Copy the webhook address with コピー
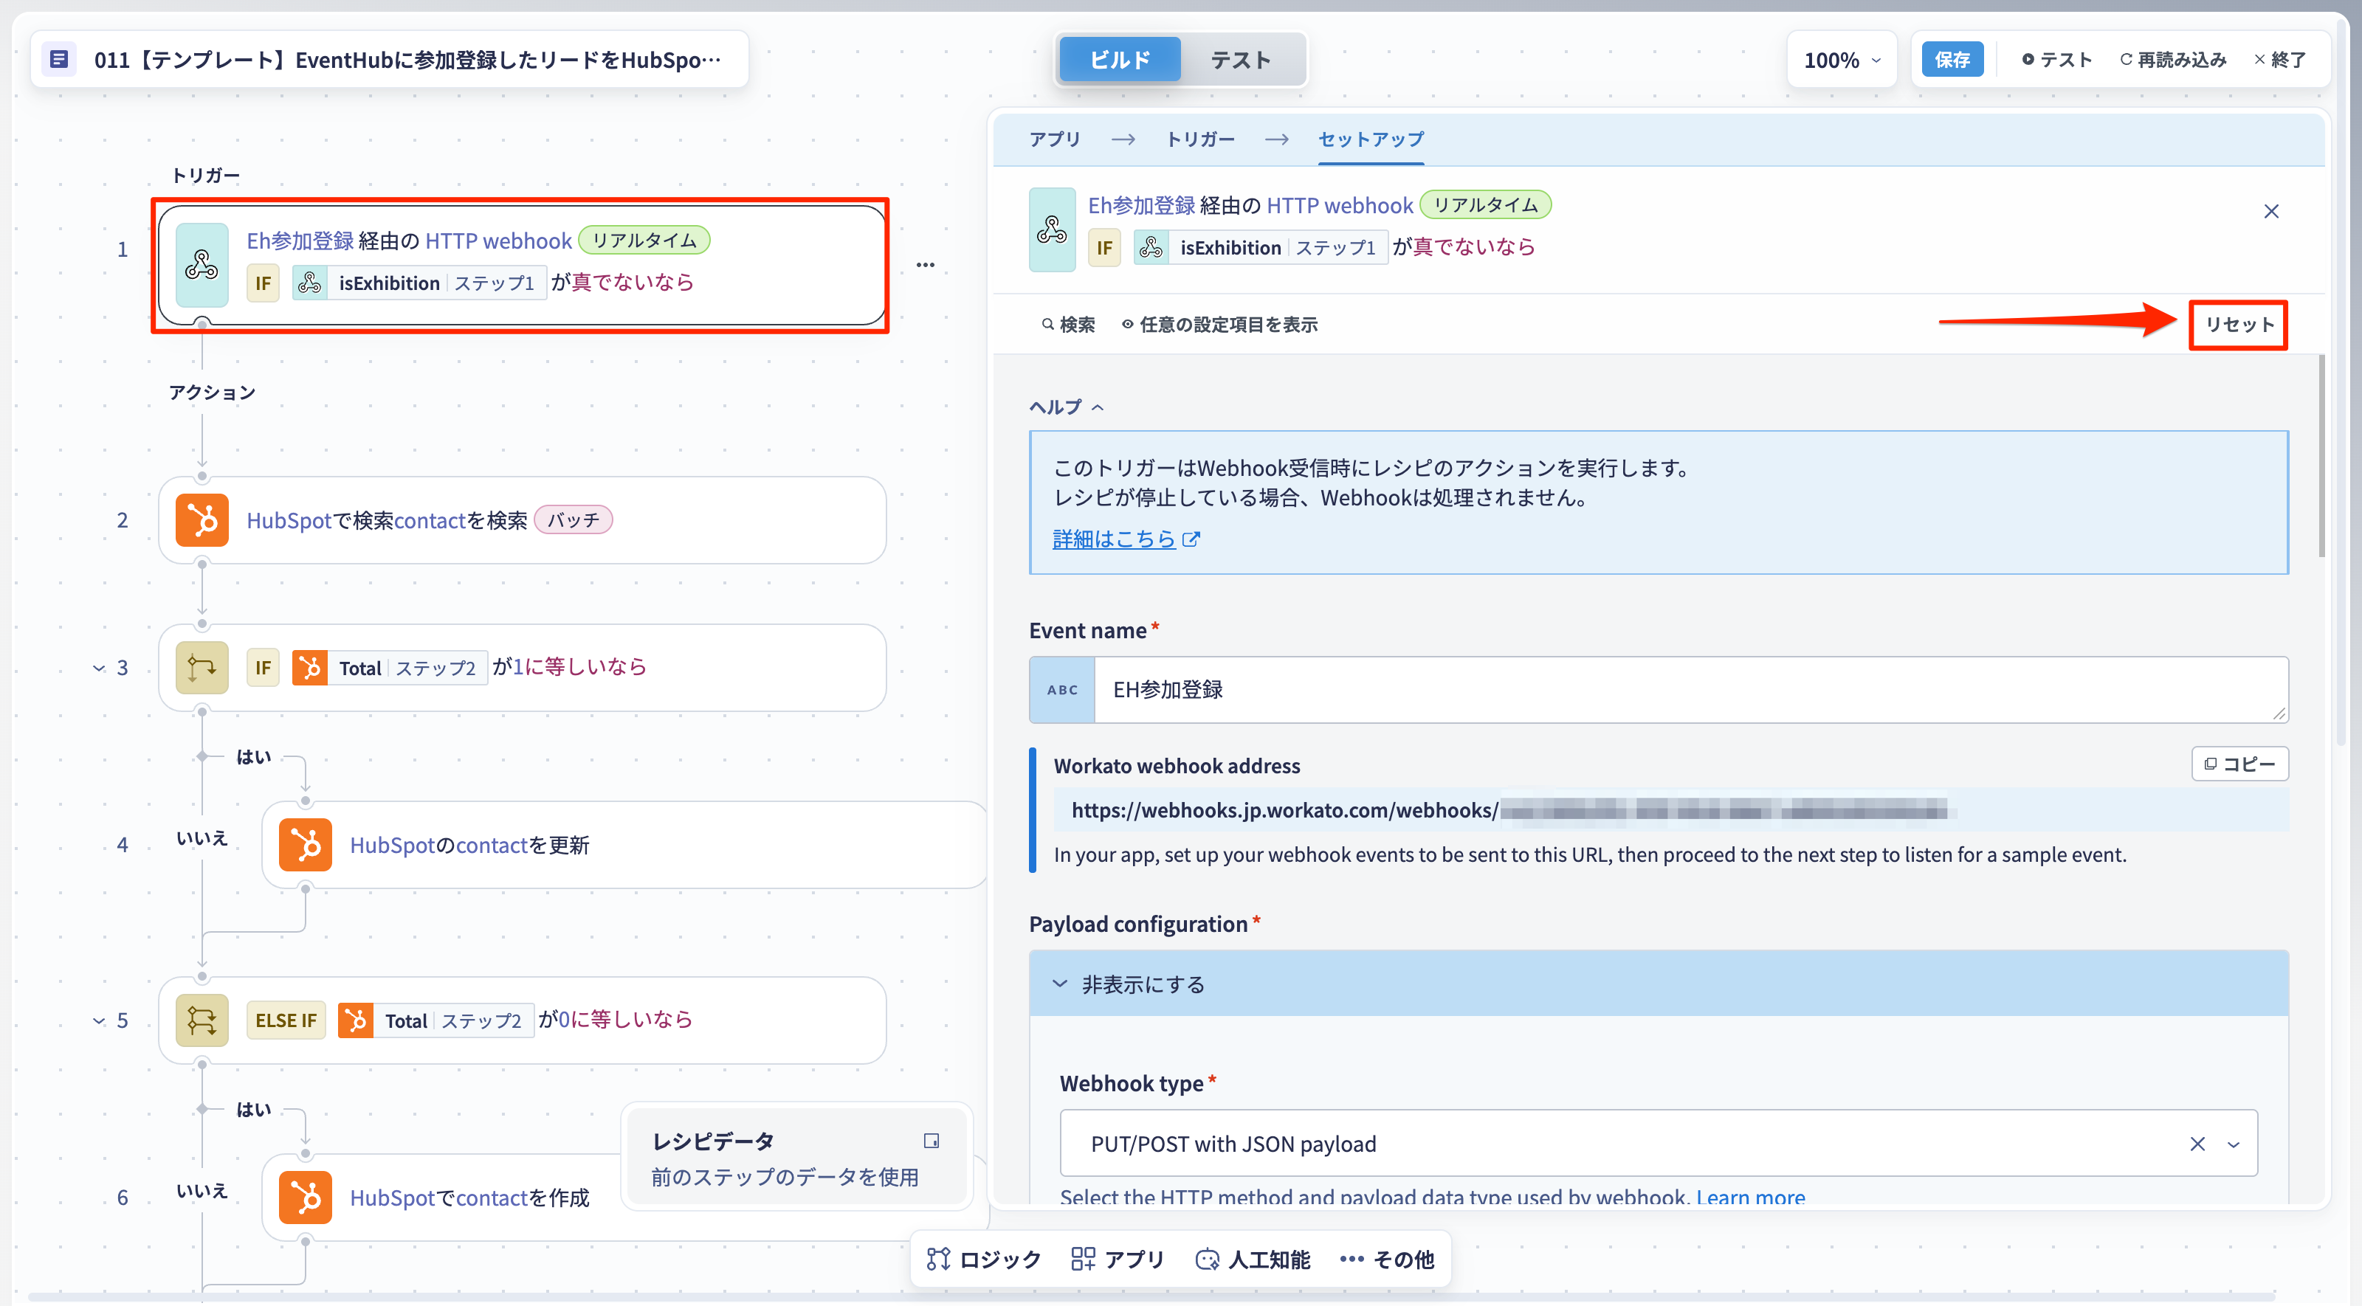The width and height of the screenshot is (2362, 1306). [2239, 764]
